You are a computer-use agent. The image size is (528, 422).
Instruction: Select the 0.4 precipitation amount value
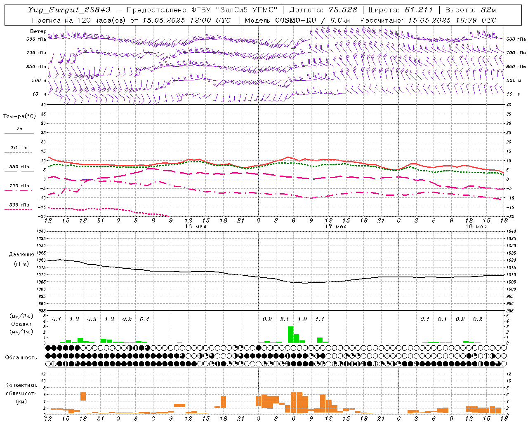[144, 319]
